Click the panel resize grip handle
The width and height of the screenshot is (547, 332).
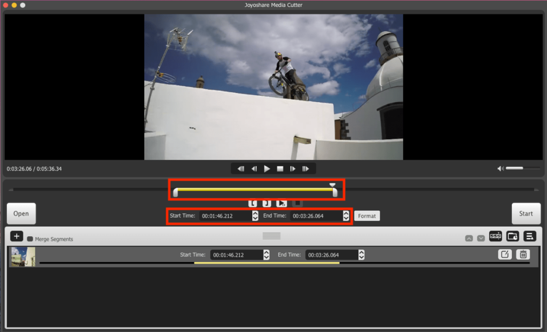point(271,236)
